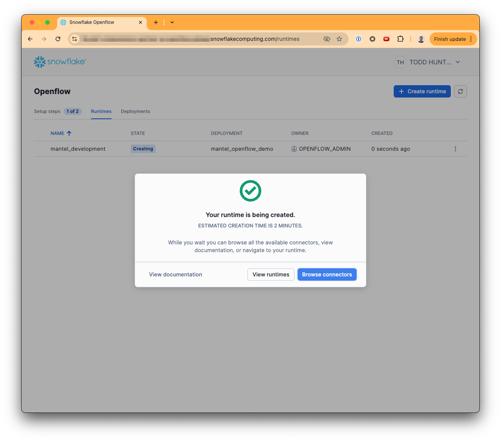Click the Create runtime button
The width and height of the screenshot is (501, 441).
click(x=422, y=91)
